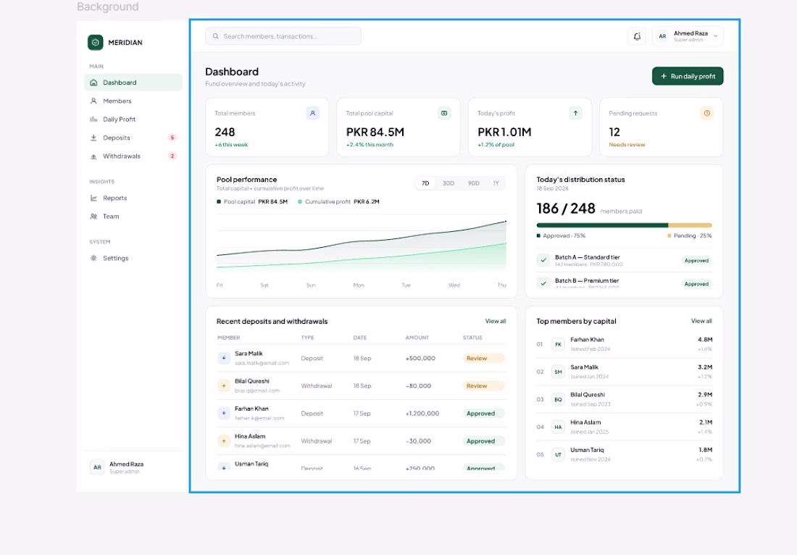
Task: Click the Batch A checkmark icon
Action: (543, 260)
